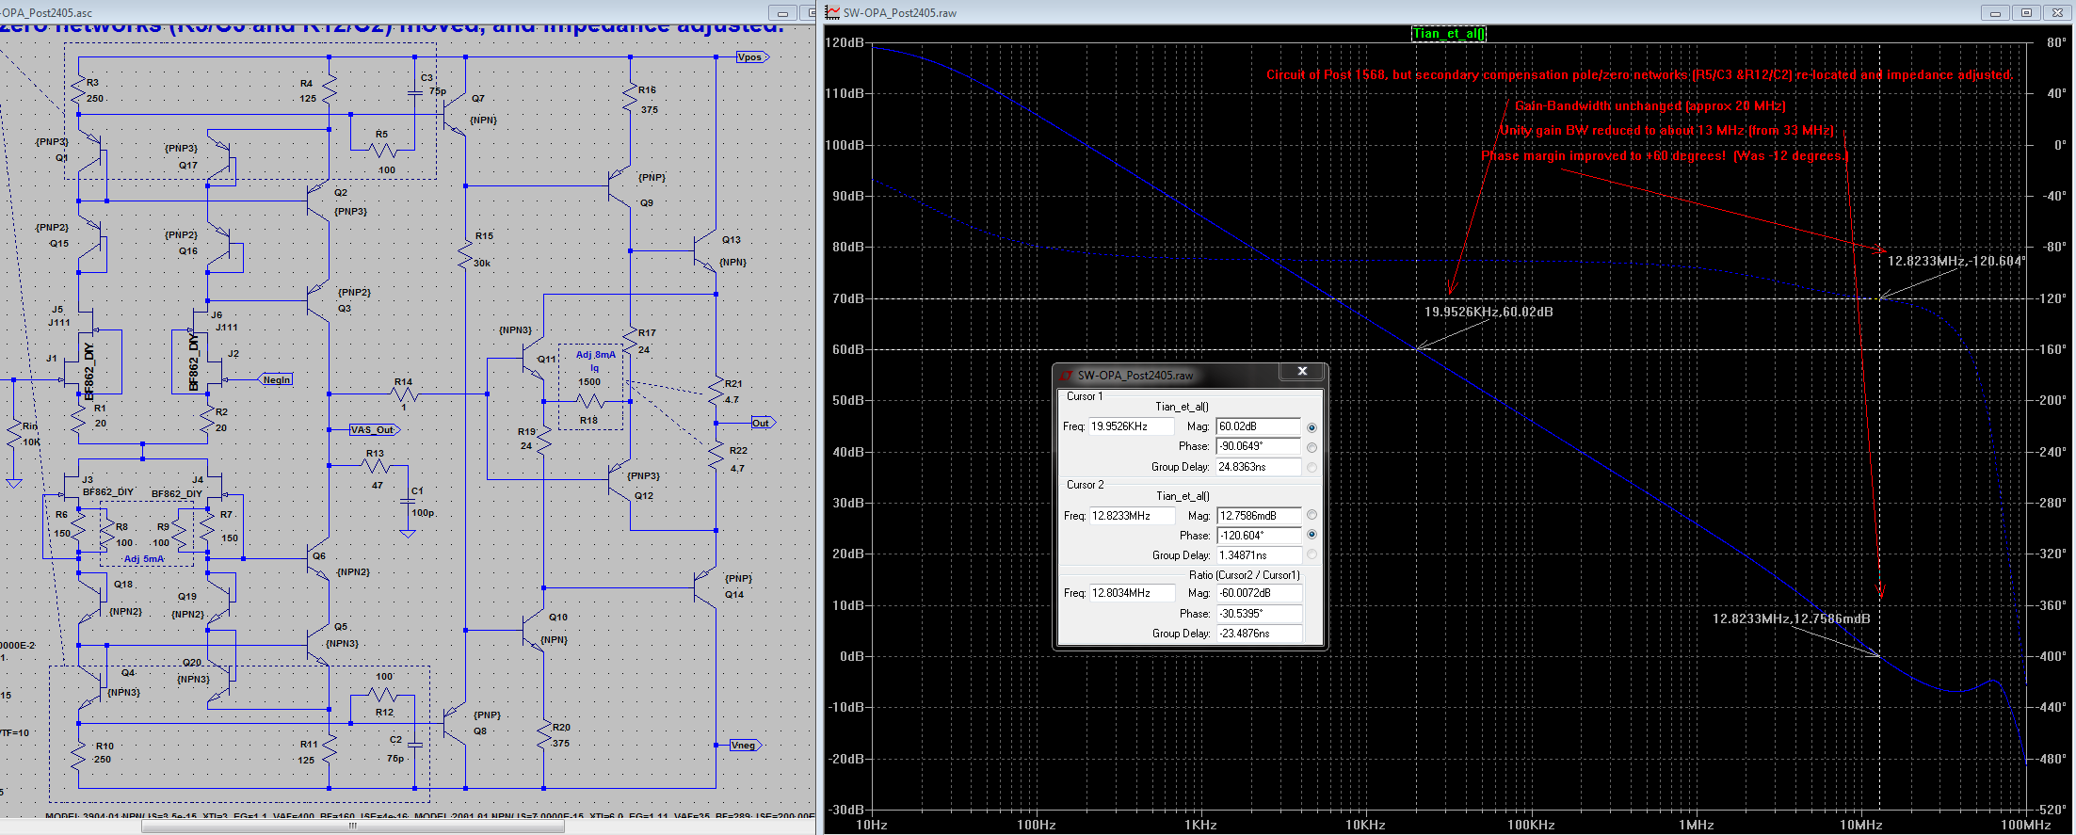
Task: Select resistor R15 30k symbol
Action: coord(465,253)
